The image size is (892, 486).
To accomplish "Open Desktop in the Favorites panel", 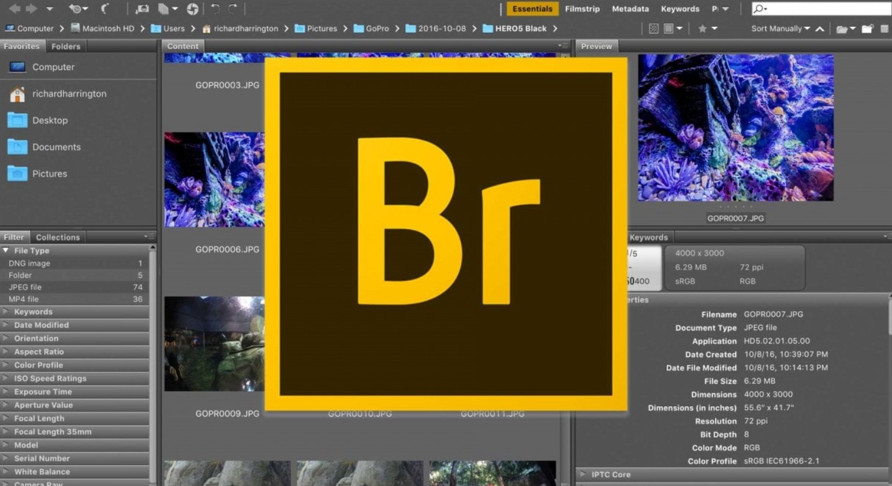I will pyautogui.click(x=38, y=120).
